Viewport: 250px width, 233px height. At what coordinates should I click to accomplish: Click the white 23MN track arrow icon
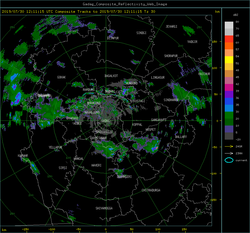click(229, 153)
